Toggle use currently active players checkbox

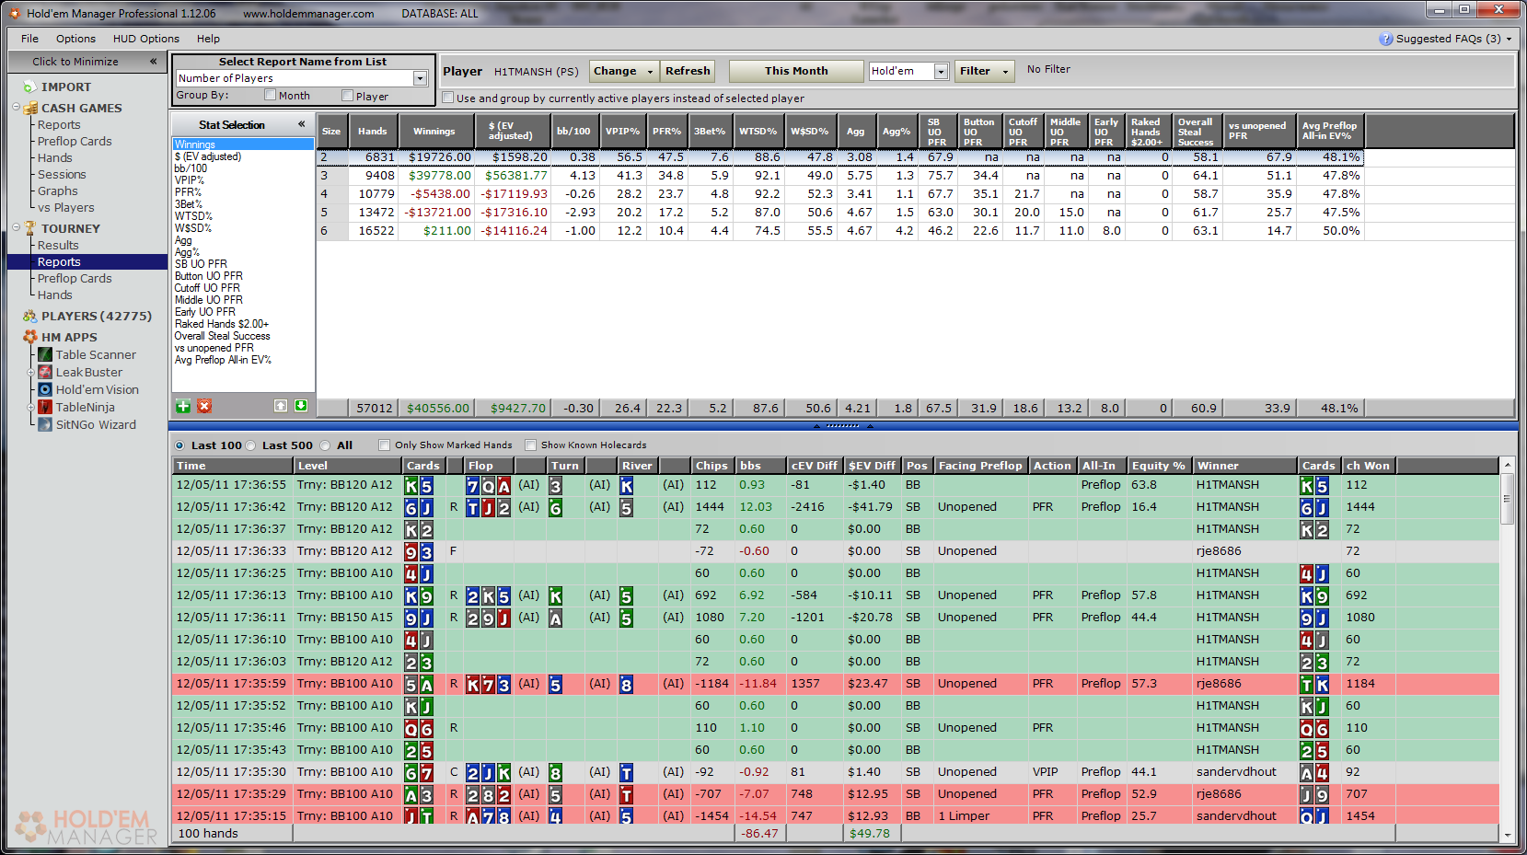448,98
